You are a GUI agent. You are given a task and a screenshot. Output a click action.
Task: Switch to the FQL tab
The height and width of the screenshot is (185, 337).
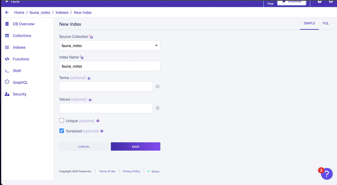[326, 23]
